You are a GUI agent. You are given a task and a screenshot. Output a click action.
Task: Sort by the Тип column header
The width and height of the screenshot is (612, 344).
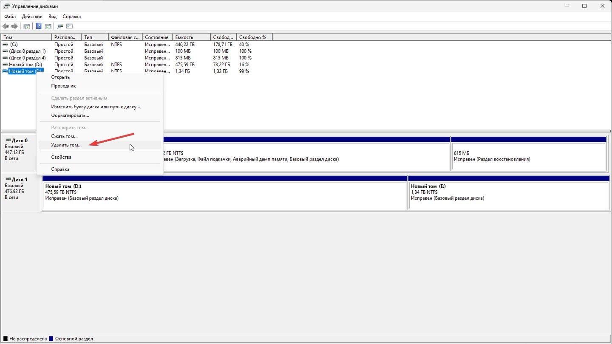(95, 37)
